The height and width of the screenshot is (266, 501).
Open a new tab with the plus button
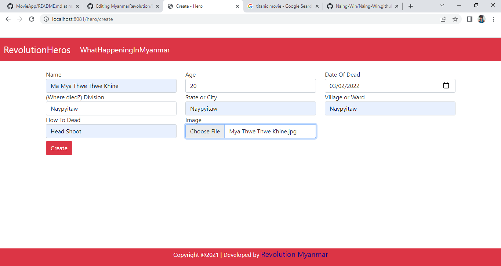[410, 6]
